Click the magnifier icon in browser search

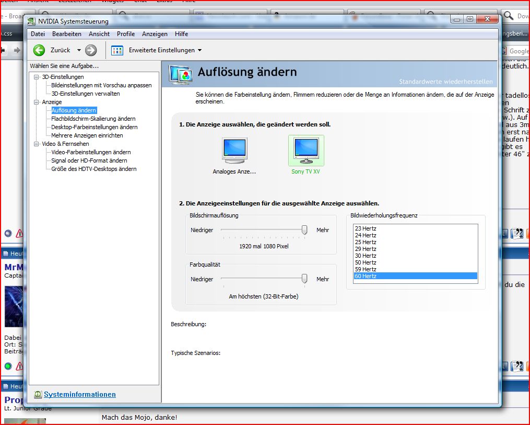point(509,15)
